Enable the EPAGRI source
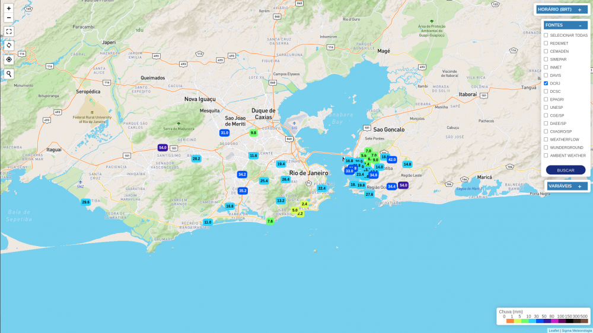This screenshot has width=593, height=333. (546, 99)
